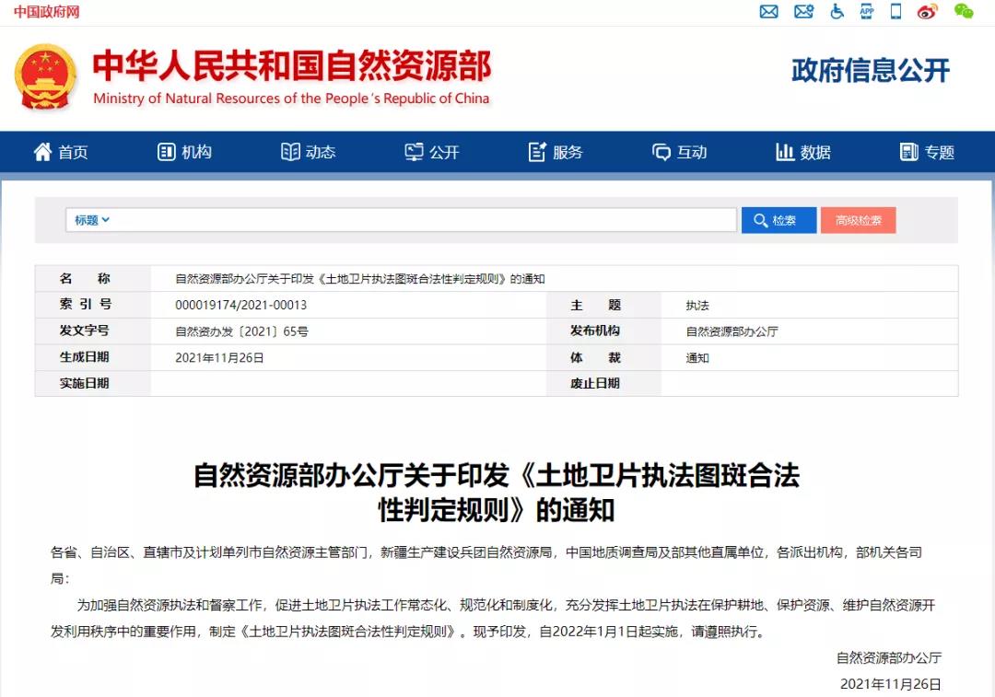Click the national emblem logo

(x=45, y=77)
